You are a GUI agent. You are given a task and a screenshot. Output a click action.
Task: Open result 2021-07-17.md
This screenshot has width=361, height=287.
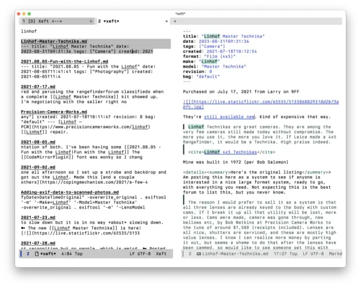tap(38, 86)
